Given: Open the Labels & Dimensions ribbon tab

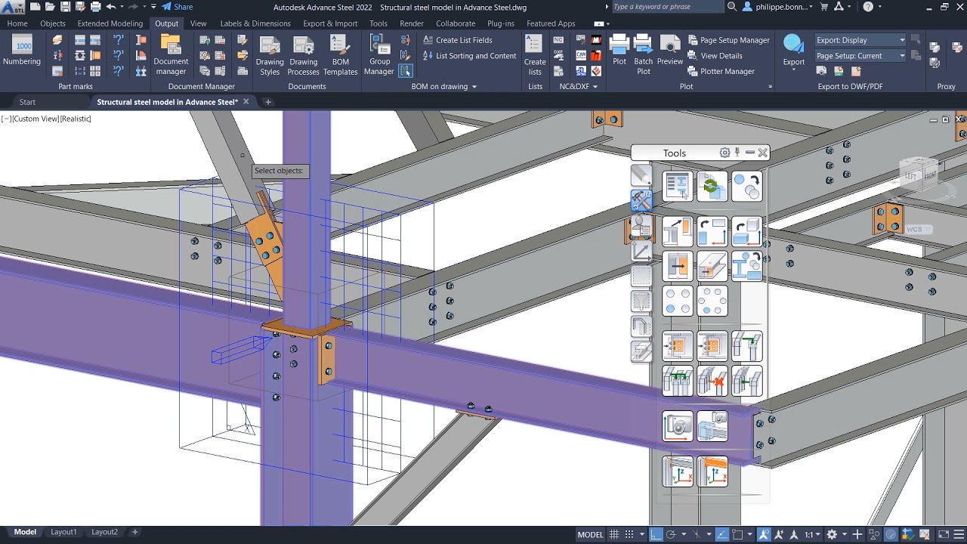Looking at the screenshot, I should click(255, 23).
